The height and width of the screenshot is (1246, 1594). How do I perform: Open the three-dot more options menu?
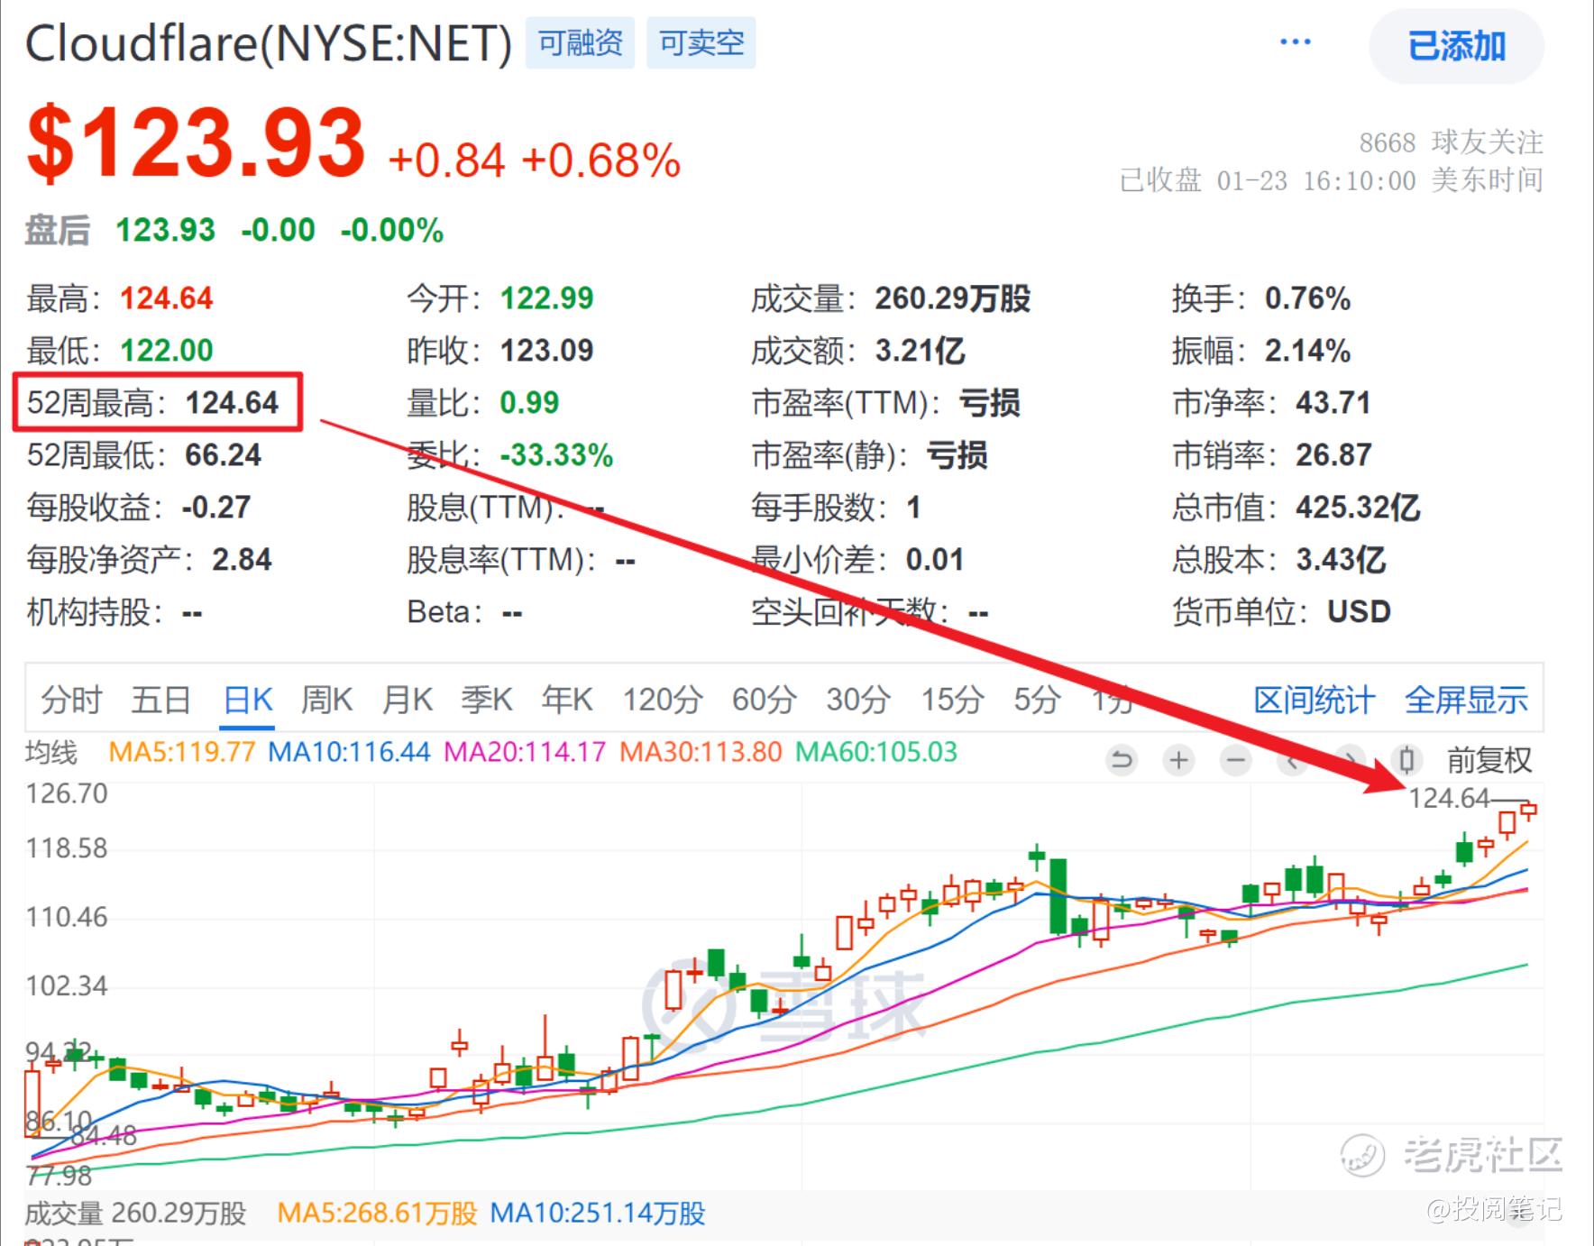(x=1296, y=42)
